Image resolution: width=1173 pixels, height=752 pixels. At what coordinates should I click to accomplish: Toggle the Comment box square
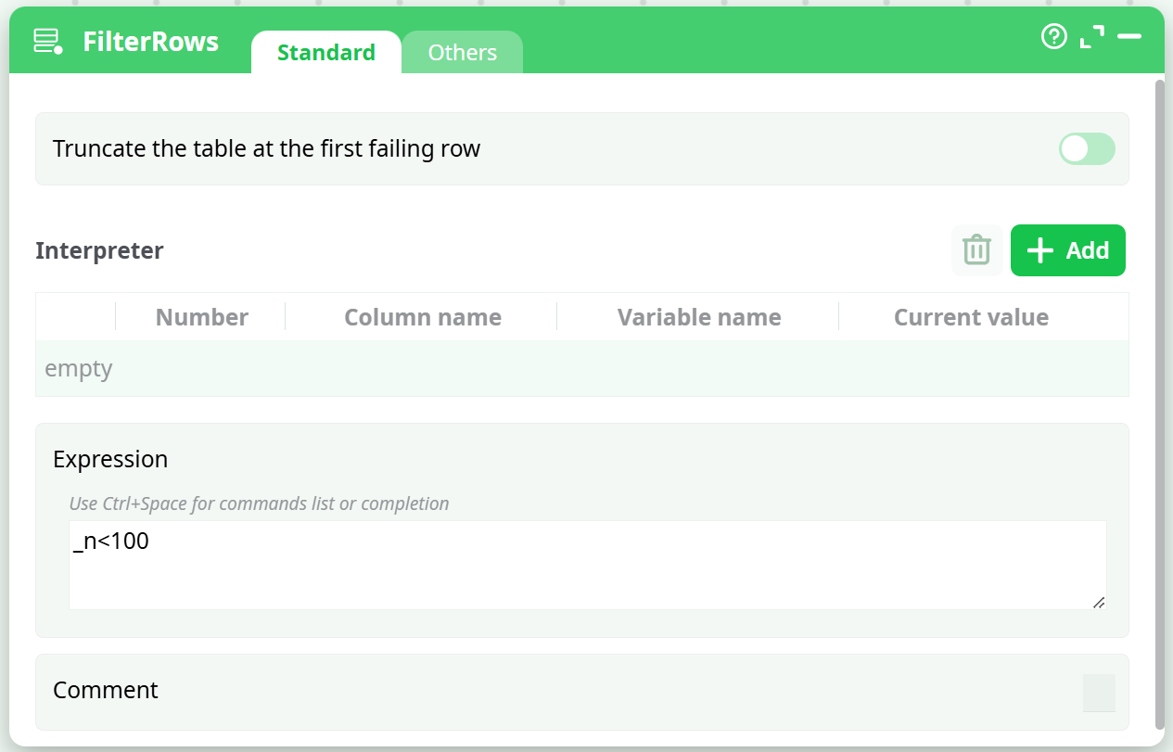[x=1099, y=693]
